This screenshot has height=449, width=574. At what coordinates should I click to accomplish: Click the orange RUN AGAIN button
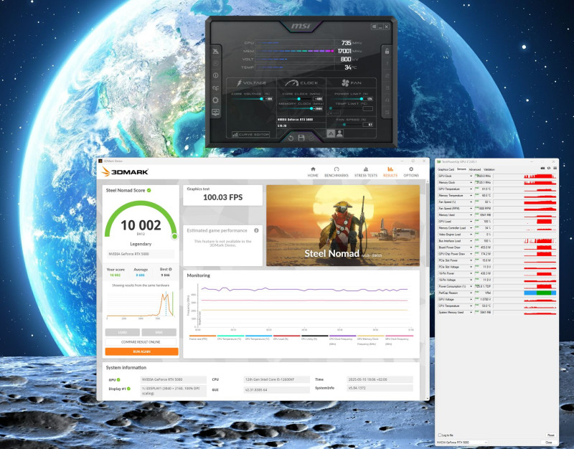coord(141,351)
